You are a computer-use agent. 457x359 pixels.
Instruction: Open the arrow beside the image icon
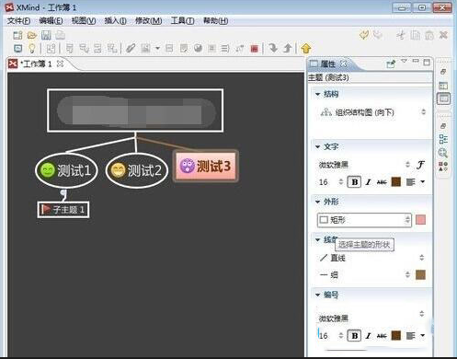(x=157, y=49)
